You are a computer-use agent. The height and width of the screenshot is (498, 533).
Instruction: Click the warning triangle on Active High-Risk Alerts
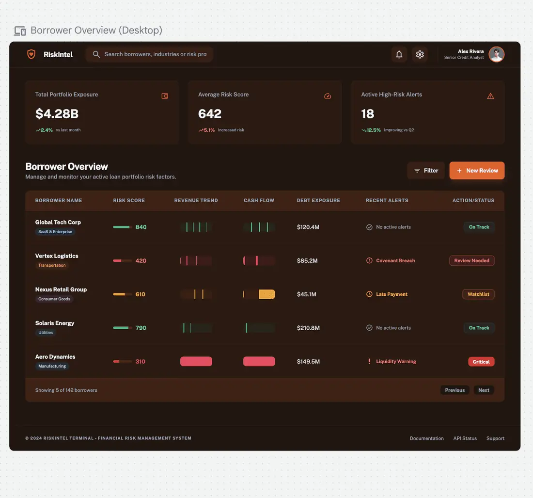click(490, 96)
